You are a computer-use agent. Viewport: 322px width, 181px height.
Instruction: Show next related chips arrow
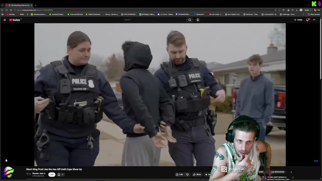pos(291,172)
